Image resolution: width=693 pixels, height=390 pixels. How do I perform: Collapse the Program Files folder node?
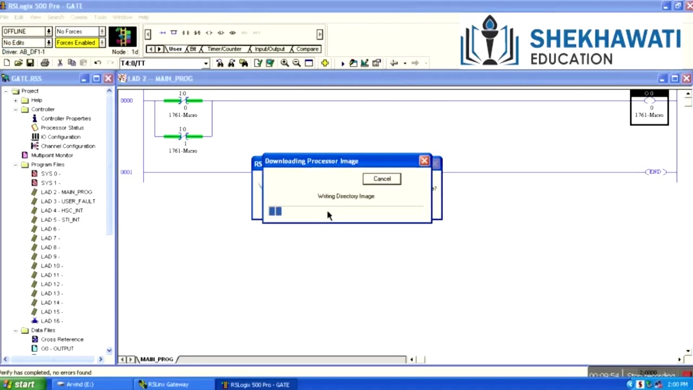pyautogui.click(x=16, y=165)
